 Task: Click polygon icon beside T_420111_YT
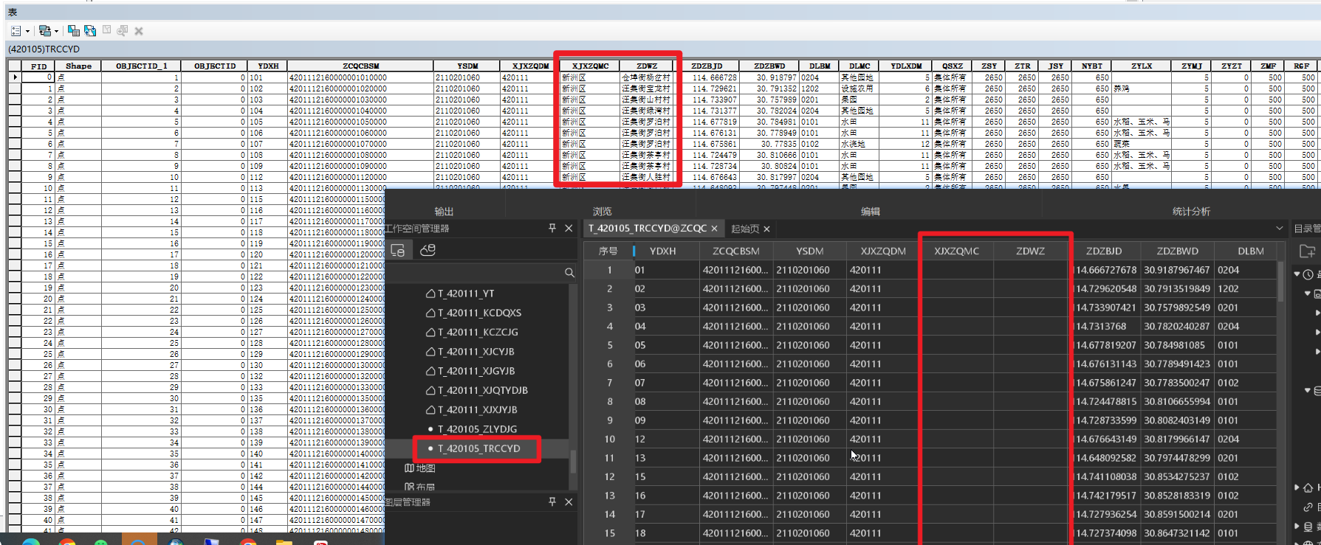click(430, 294)
